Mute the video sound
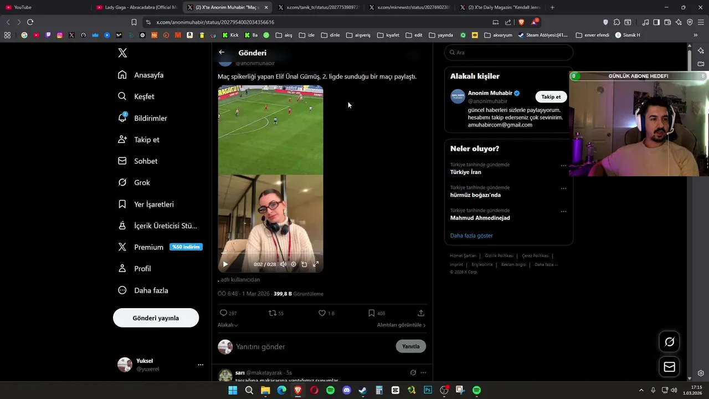The height and width of the screenshot is (399, 709). point(283,264)
